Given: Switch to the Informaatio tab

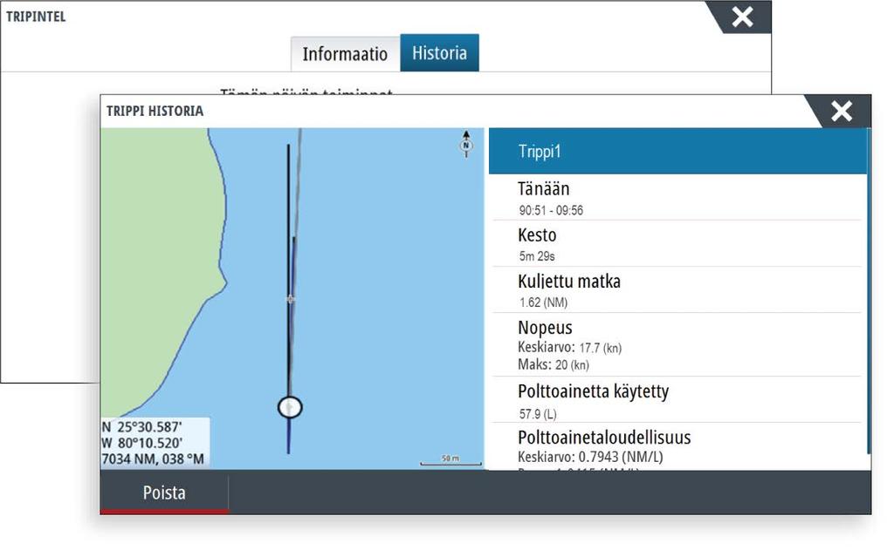Looking at the screenshot, I should point(345,54).
